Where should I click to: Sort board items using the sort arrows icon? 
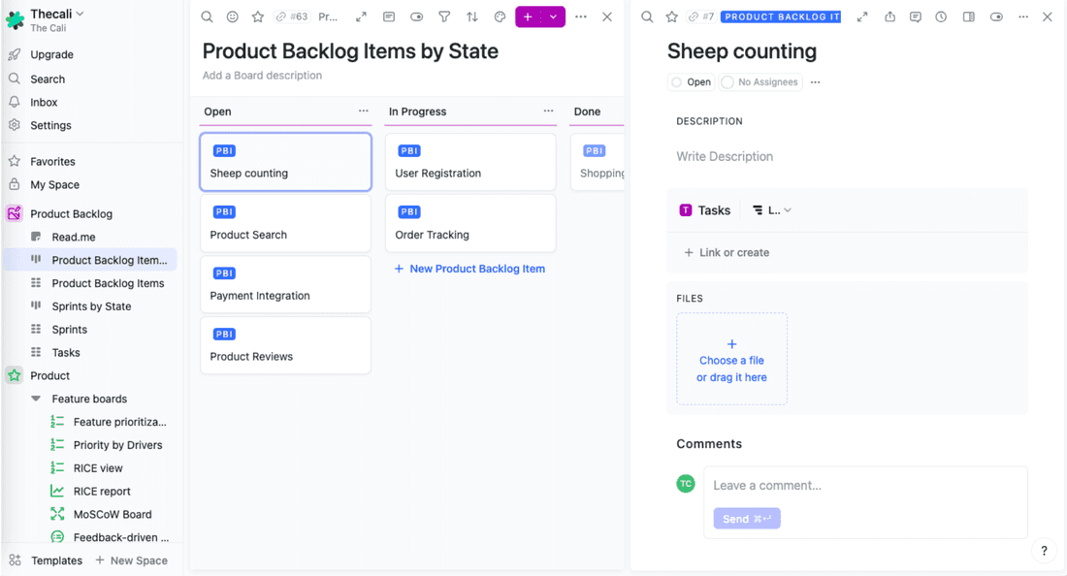tap(470, 16)
